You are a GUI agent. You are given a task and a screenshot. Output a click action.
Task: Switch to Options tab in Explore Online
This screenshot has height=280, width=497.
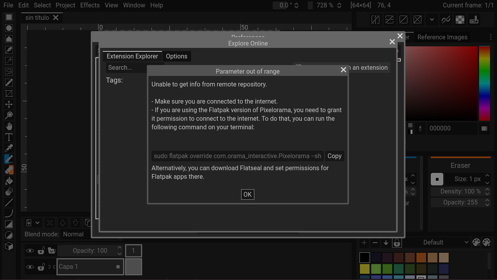point(176,56)
